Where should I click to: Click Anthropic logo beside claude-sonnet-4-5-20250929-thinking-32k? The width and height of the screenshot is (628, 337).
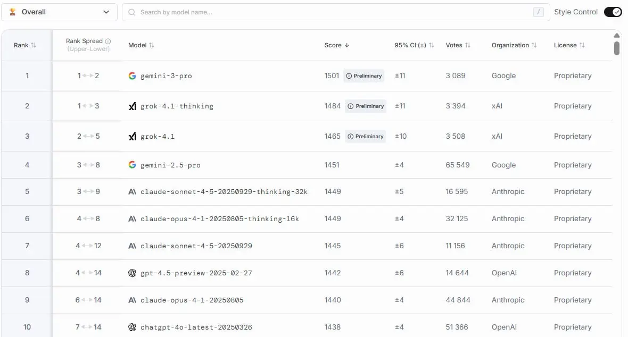pyautogui.click(x=132, y=192)
